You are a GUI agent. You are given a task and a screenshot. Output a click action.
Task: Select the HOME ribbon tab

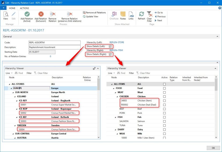[12, 8]
